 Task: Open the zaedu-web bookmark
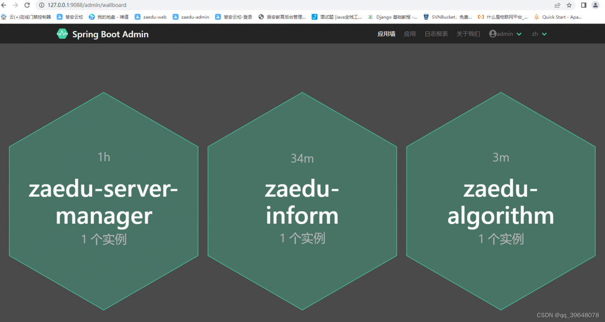click(x=151, y=17)
